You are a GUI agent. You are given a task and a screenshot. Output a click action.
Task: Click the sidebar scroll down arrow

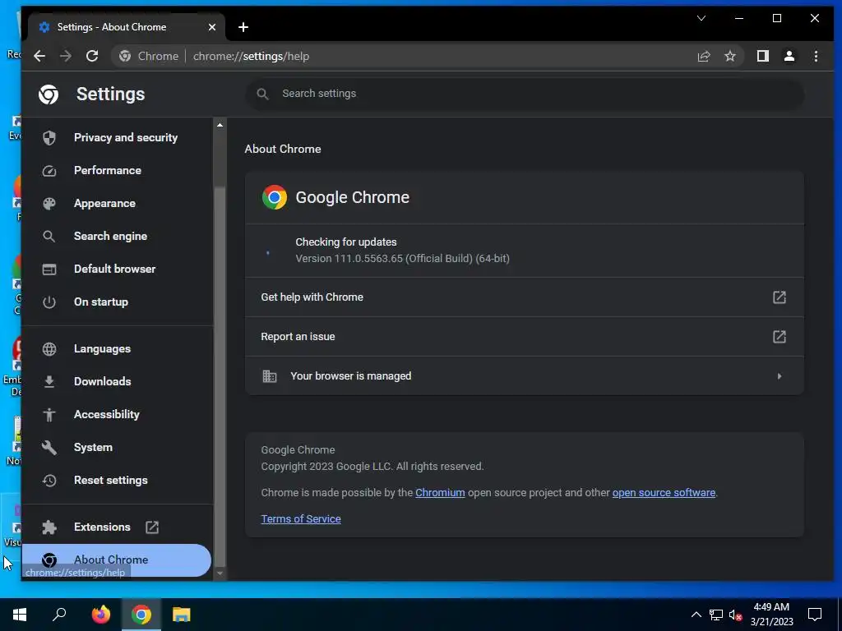click(220, 573)
